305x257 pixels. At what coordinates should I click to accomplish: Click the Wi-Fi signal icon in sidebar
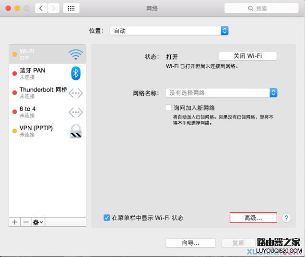[76, 55]
